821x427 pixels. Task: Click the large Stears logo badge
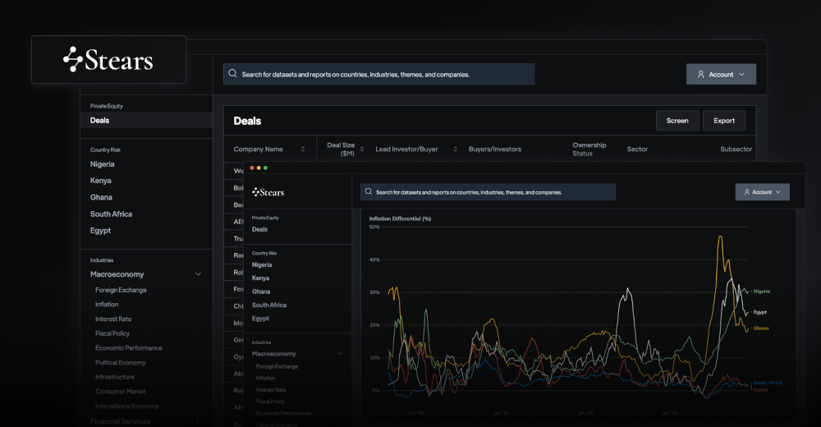coord(108,60)
